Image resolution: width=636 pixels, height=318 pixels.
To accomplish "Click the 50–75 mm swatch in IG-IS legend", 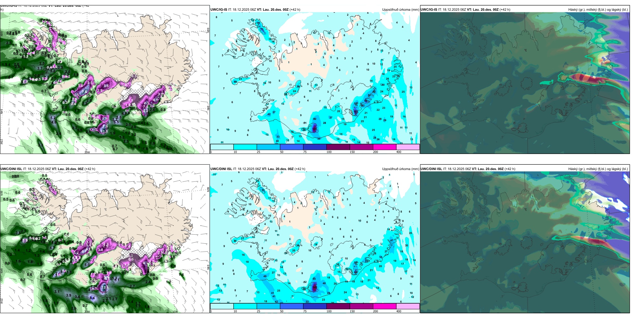I will coord(292,147).
